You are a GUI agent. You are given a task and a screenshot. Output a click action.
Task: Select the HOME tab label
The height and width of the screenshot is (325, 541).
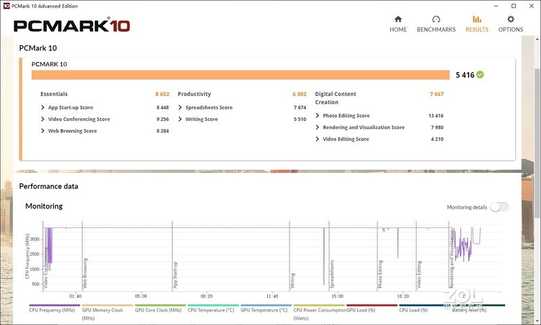398,30
